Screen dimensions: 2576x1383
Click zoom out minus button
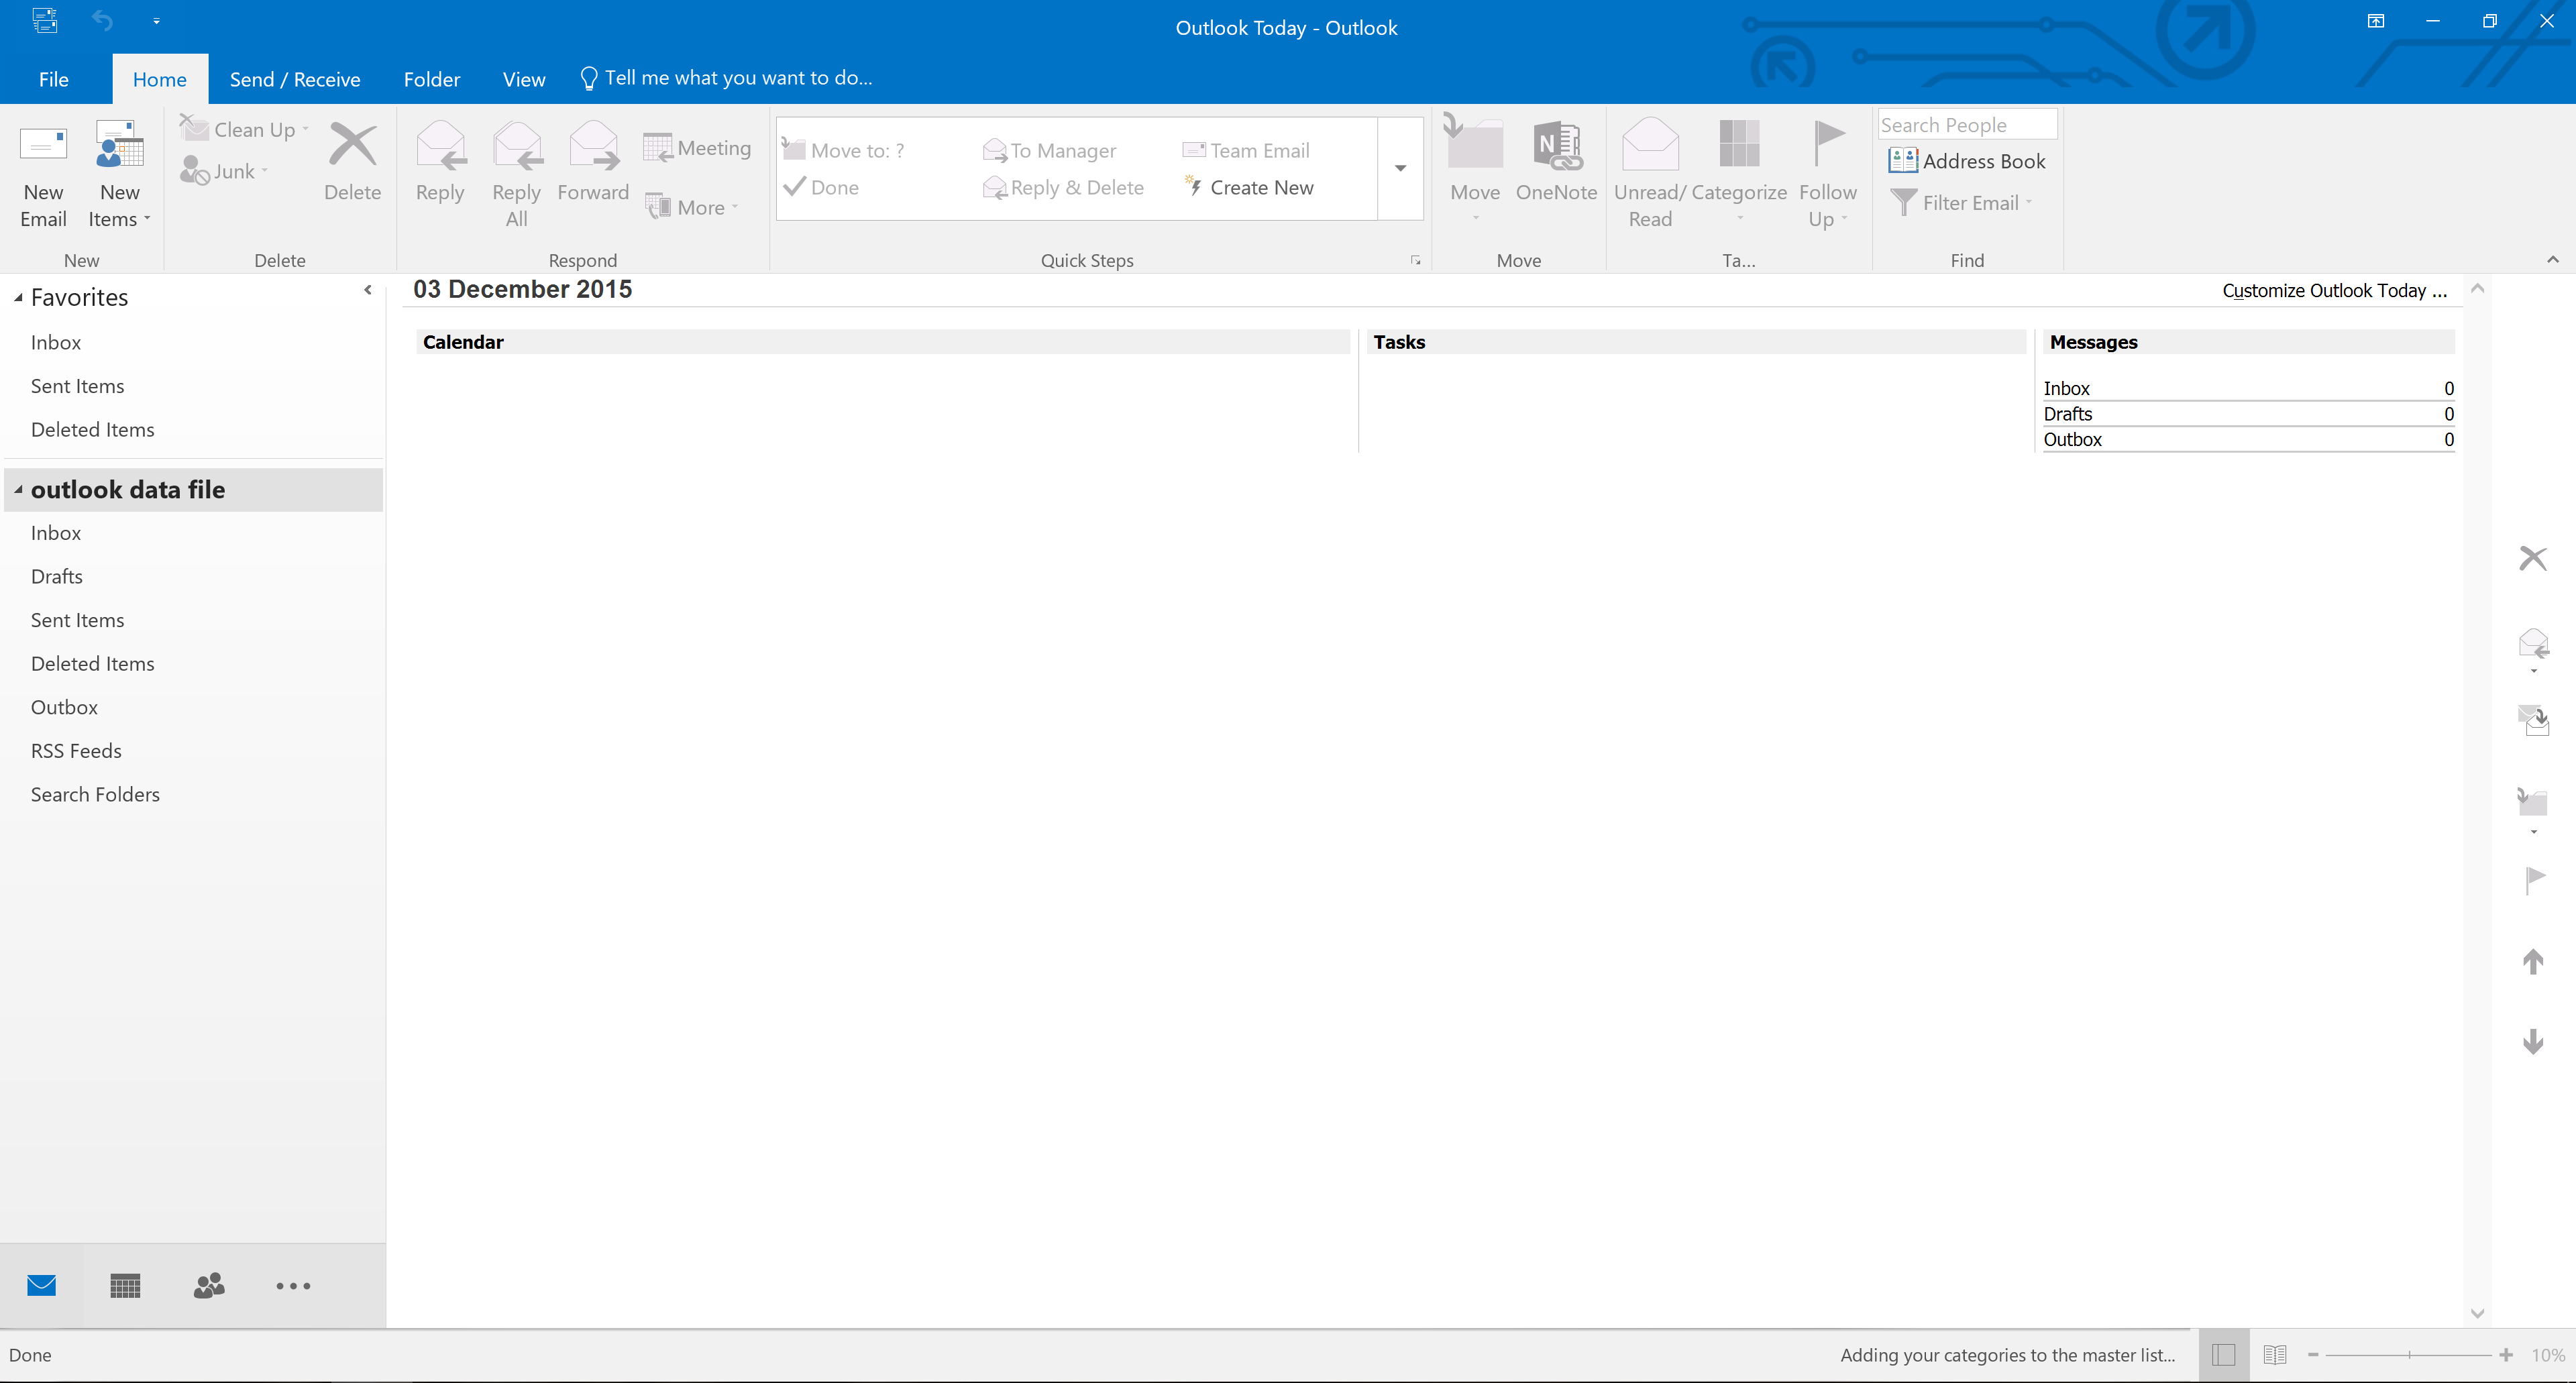2313,1354
